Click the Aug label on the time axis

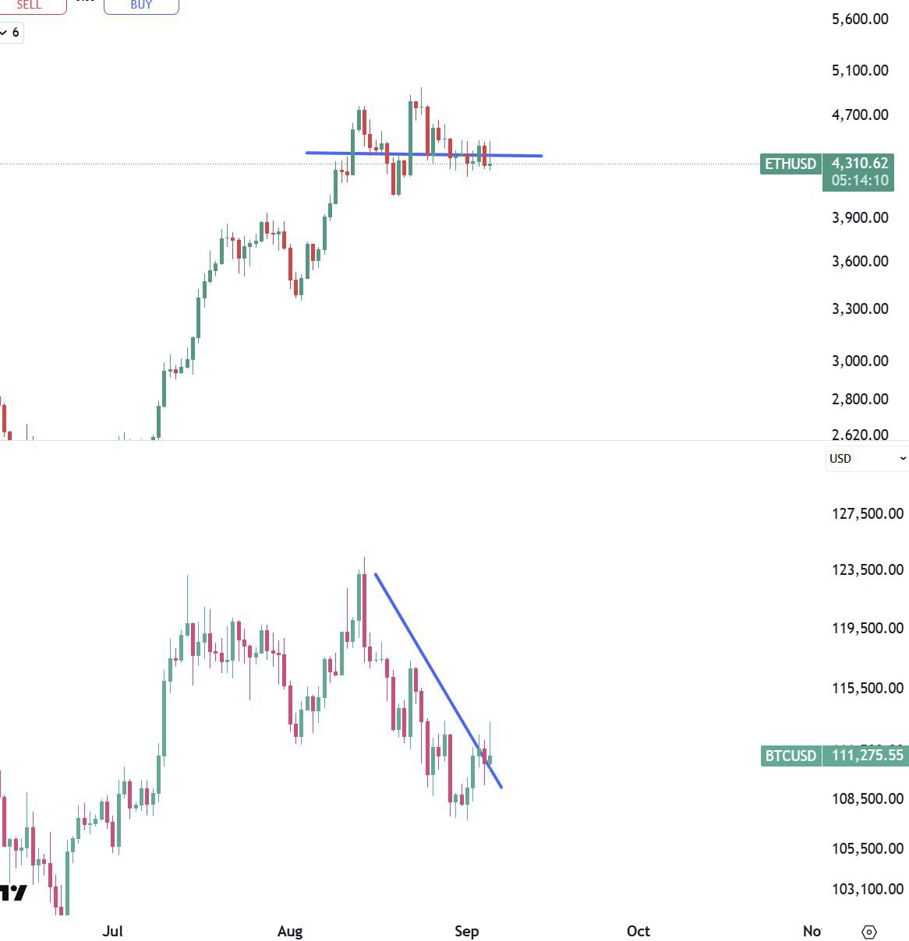point(290,931)
